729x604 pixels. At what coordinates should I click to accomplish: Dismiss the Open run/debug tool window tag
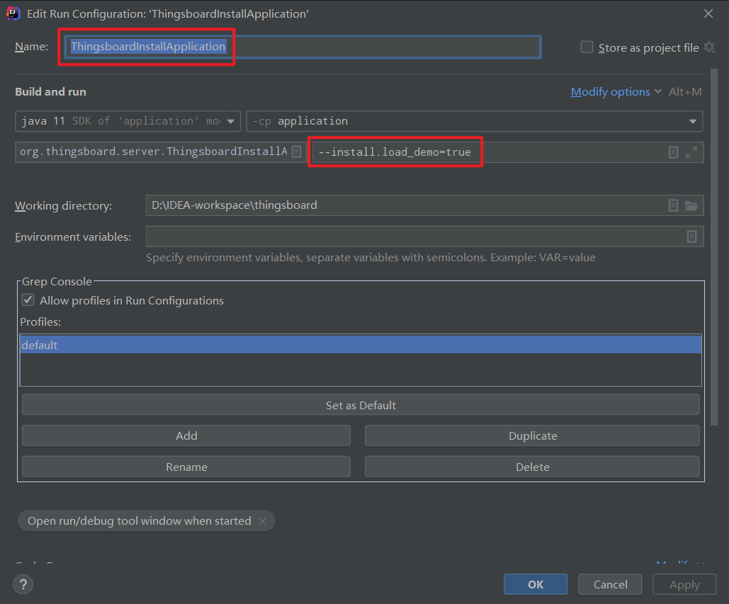[263, 520]
